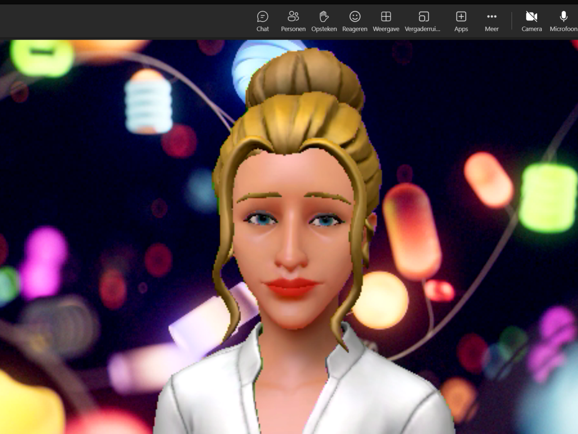Expand the Meer overflow menu
The width and height of the screenshot is (578, 434).
coord(491,20)
